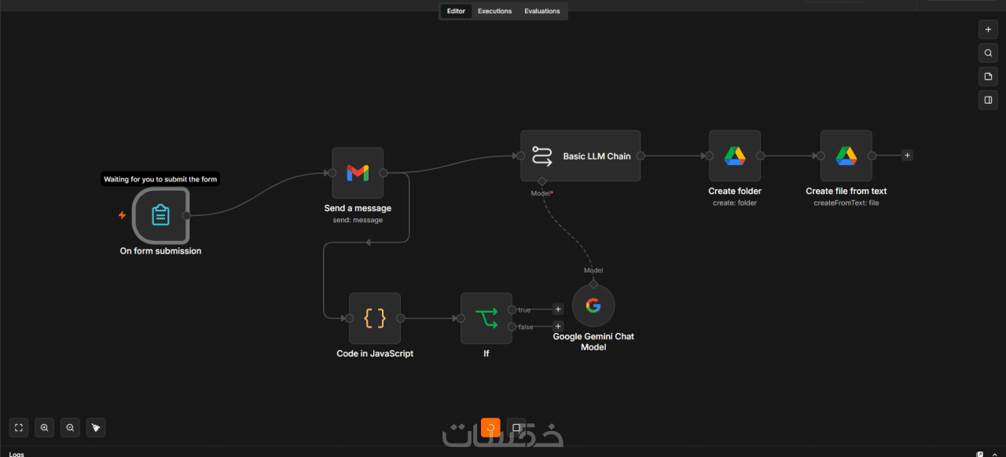Open the Executions tab
This screenshot has width=1006, height=457.
coord(494,11)
